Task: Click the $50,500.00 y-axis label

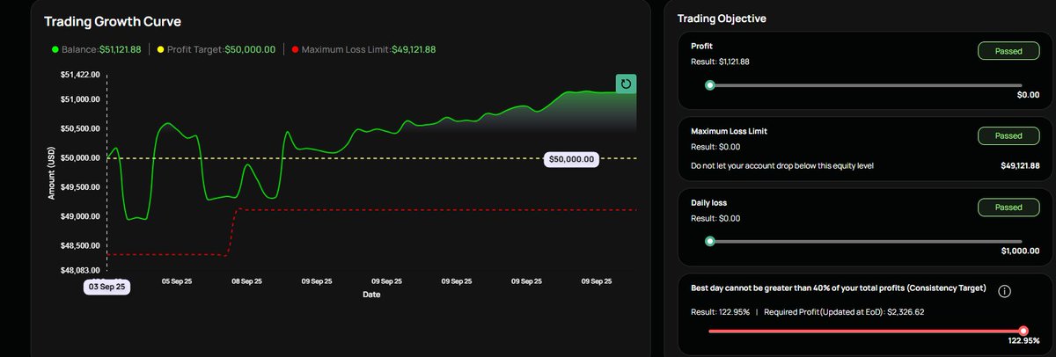Action: [x=80, y=129]
